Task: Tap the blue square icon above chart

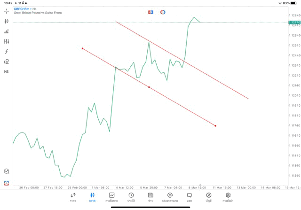Action: click(x=150, y=12)
